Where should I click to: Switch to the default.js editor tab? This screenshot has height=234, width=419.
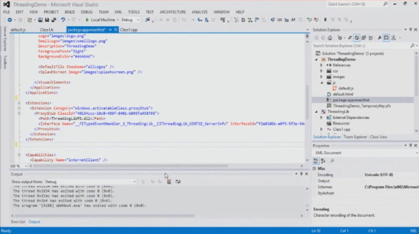coord(18,30)
